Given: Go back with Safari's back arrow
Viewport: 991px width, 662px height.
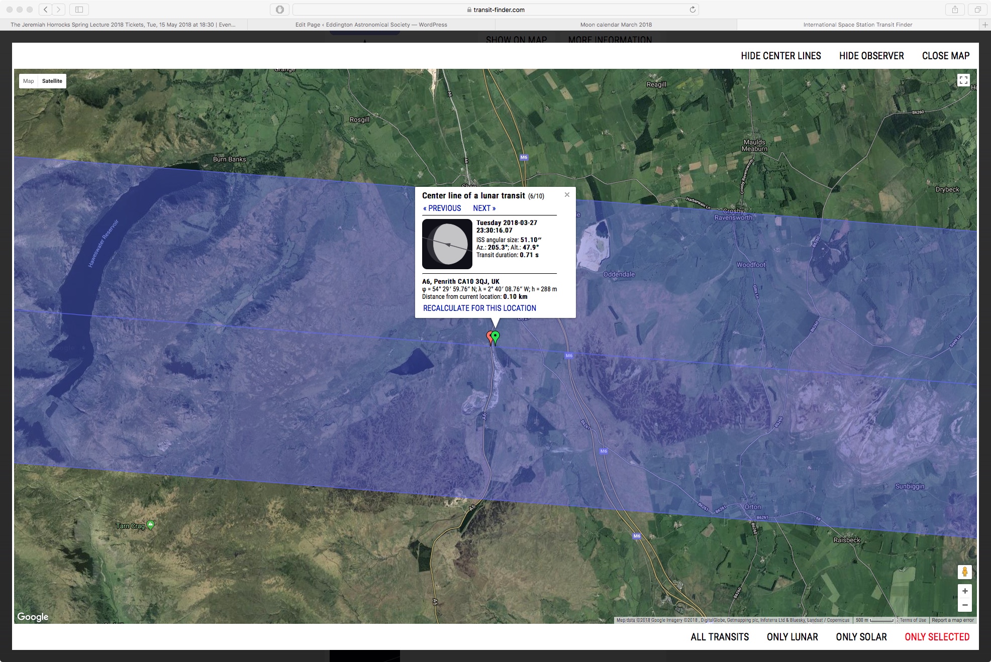Looking at the screenshot, I should [x=46, y=10].
